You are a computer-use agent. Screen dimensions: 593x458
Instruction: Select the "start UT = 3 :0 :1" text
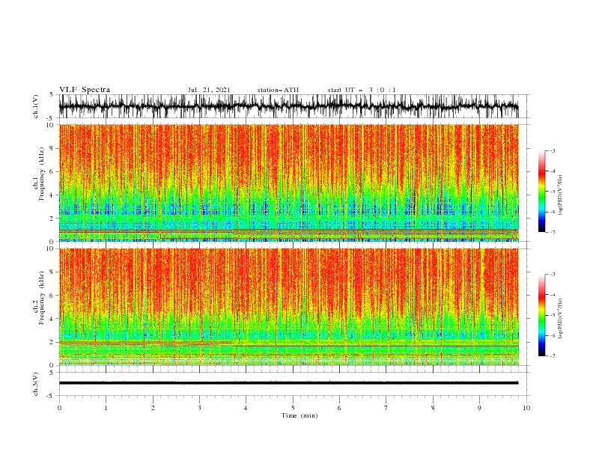[362, 90]
